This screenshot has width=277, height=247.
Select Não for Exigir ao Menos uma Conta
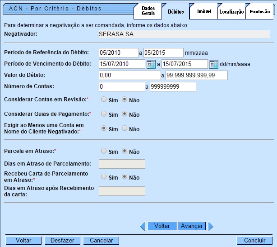pos(125,128)
